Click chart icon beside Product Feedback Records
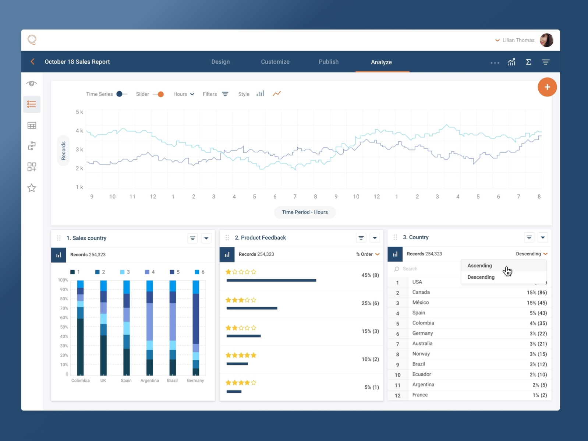The width and height of the screenshot is (588, 441). click(227, 254)
